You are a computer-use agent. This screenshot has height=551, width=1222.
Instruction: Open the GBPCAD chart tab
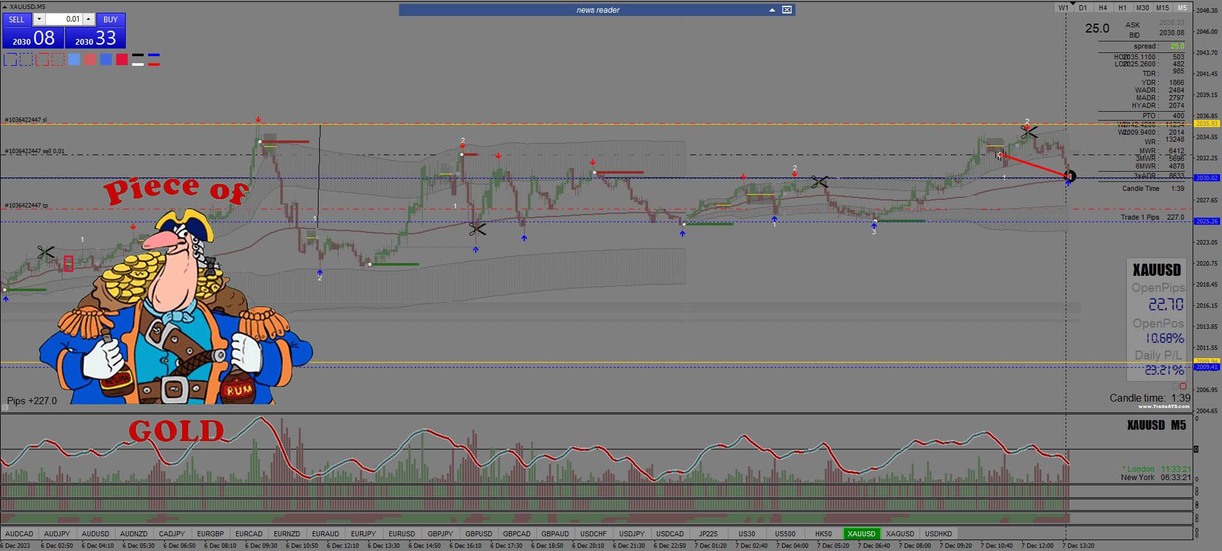[517, 534]
